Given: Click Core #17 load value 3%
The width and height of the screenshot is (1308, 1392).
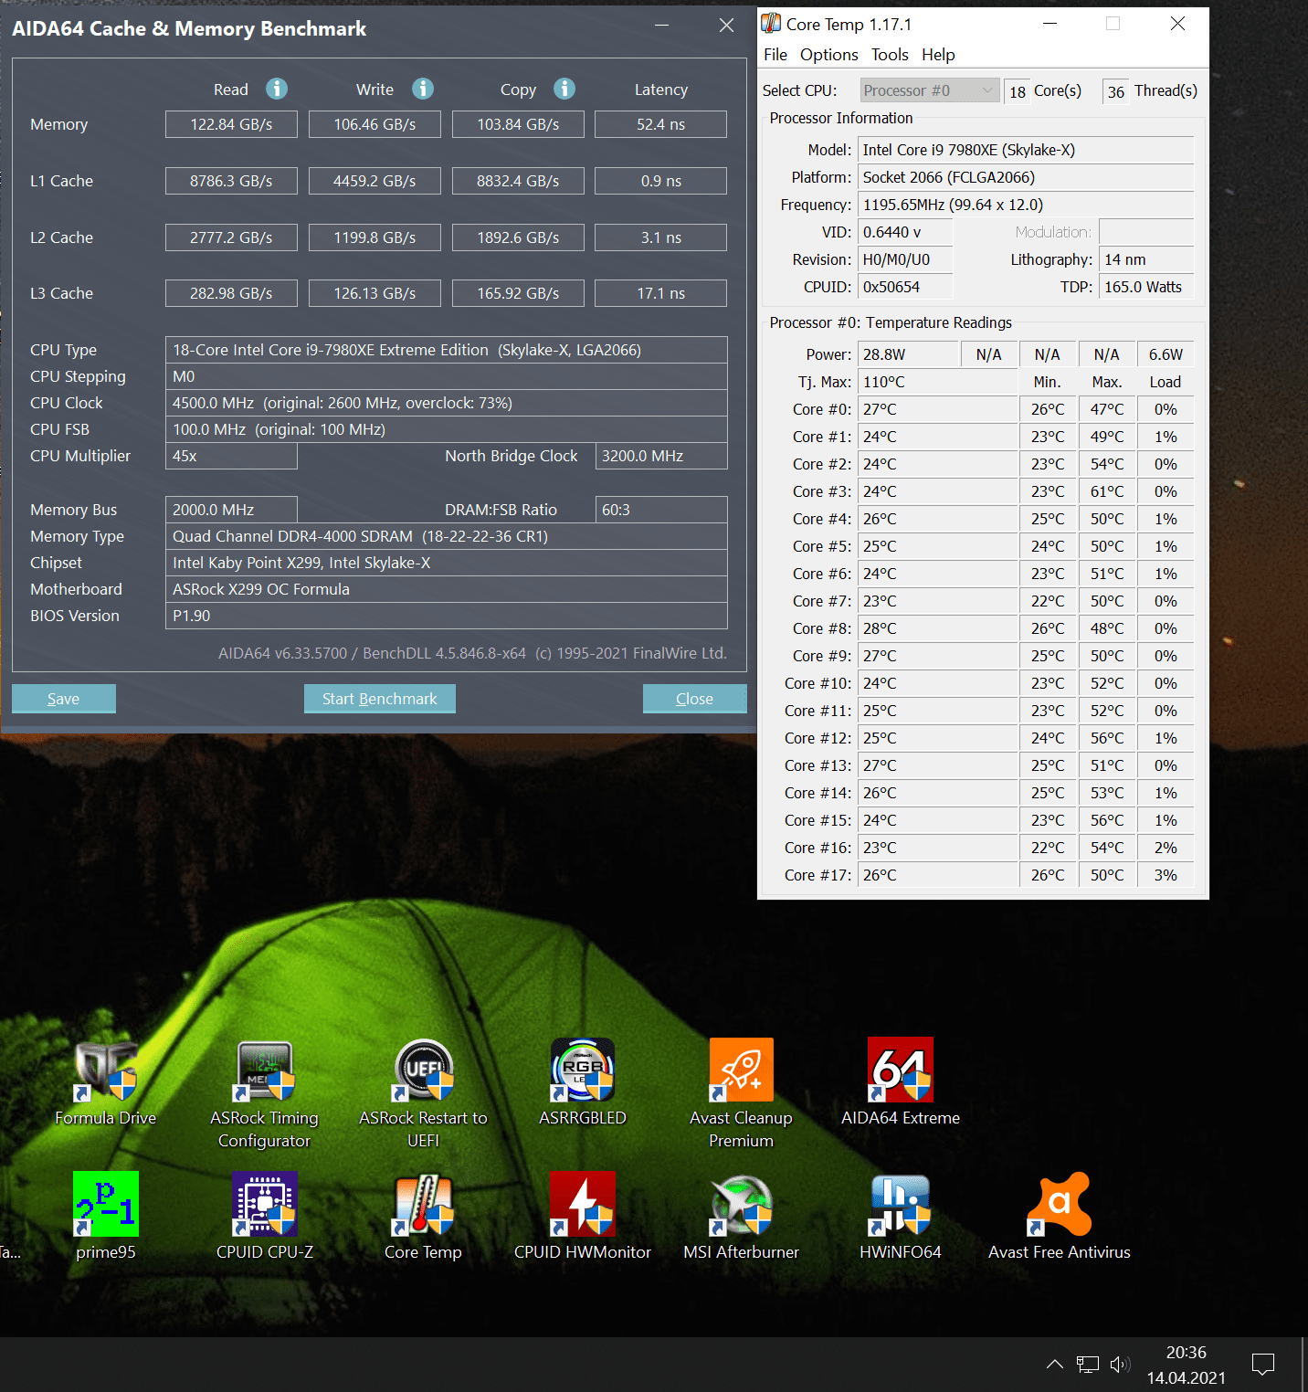Looking at the screenshot, I should pos(1166,875).
